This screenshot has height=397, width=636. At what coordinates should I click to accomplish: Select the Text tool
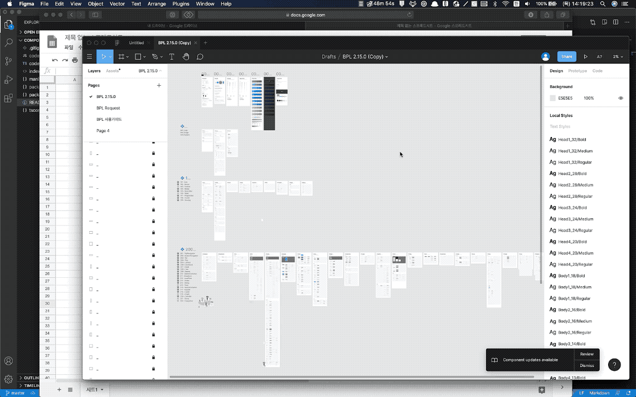[172, 57]
